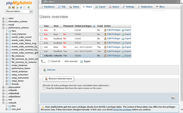This screenshot has width=183, height=113.
Task: Open the More tab dropdown
Action: coord(160,7)
